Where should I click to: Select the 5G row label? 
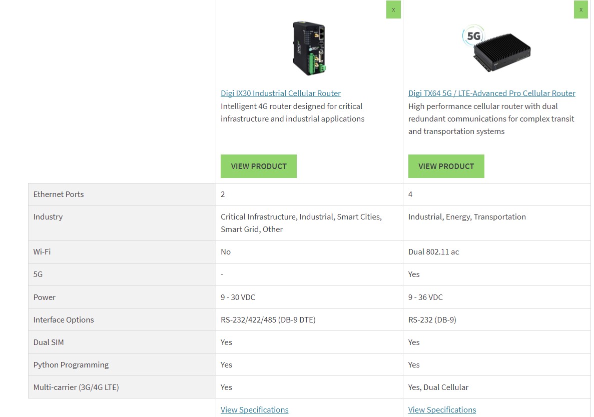[38, 274]
